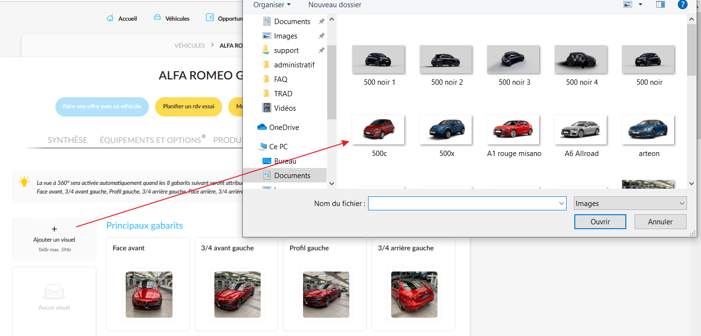
Task: Open the SYNTHÈSE tab
Action: pos(67,140)
